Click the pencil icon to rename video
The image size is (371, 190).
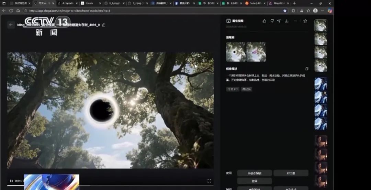click(103, 25)
